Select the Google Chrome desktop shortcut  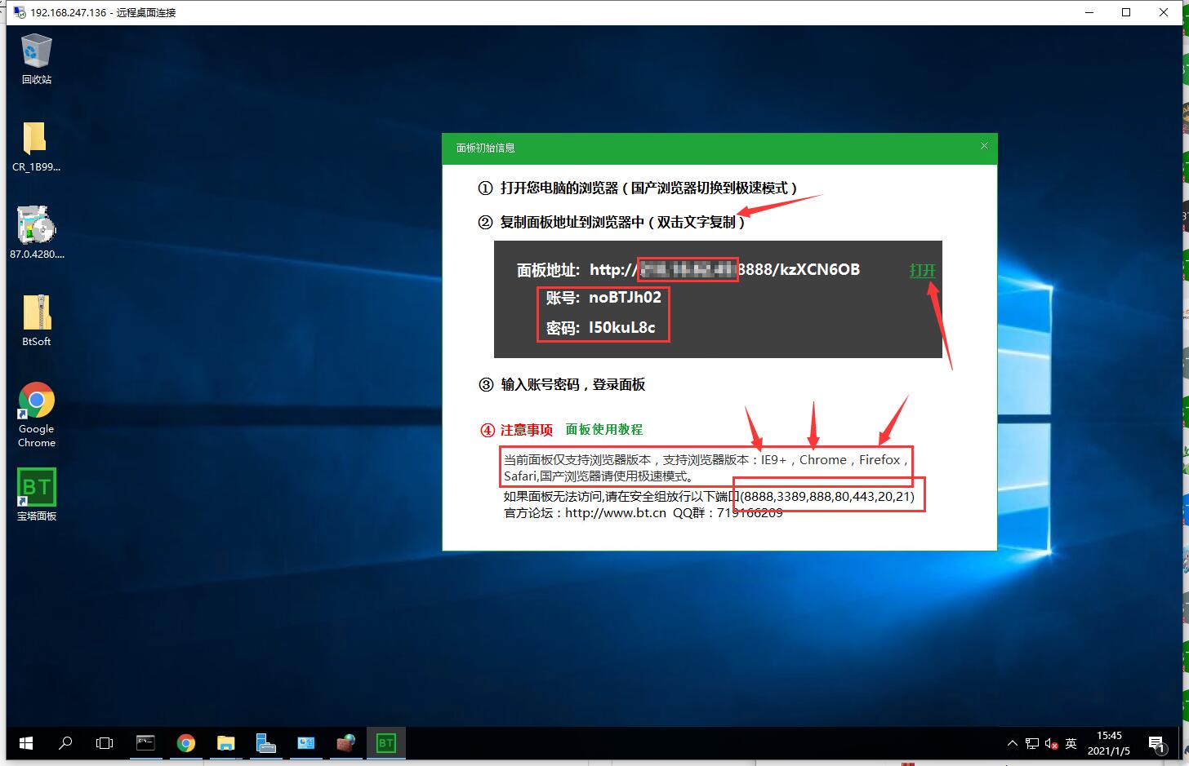pos(36,414)
